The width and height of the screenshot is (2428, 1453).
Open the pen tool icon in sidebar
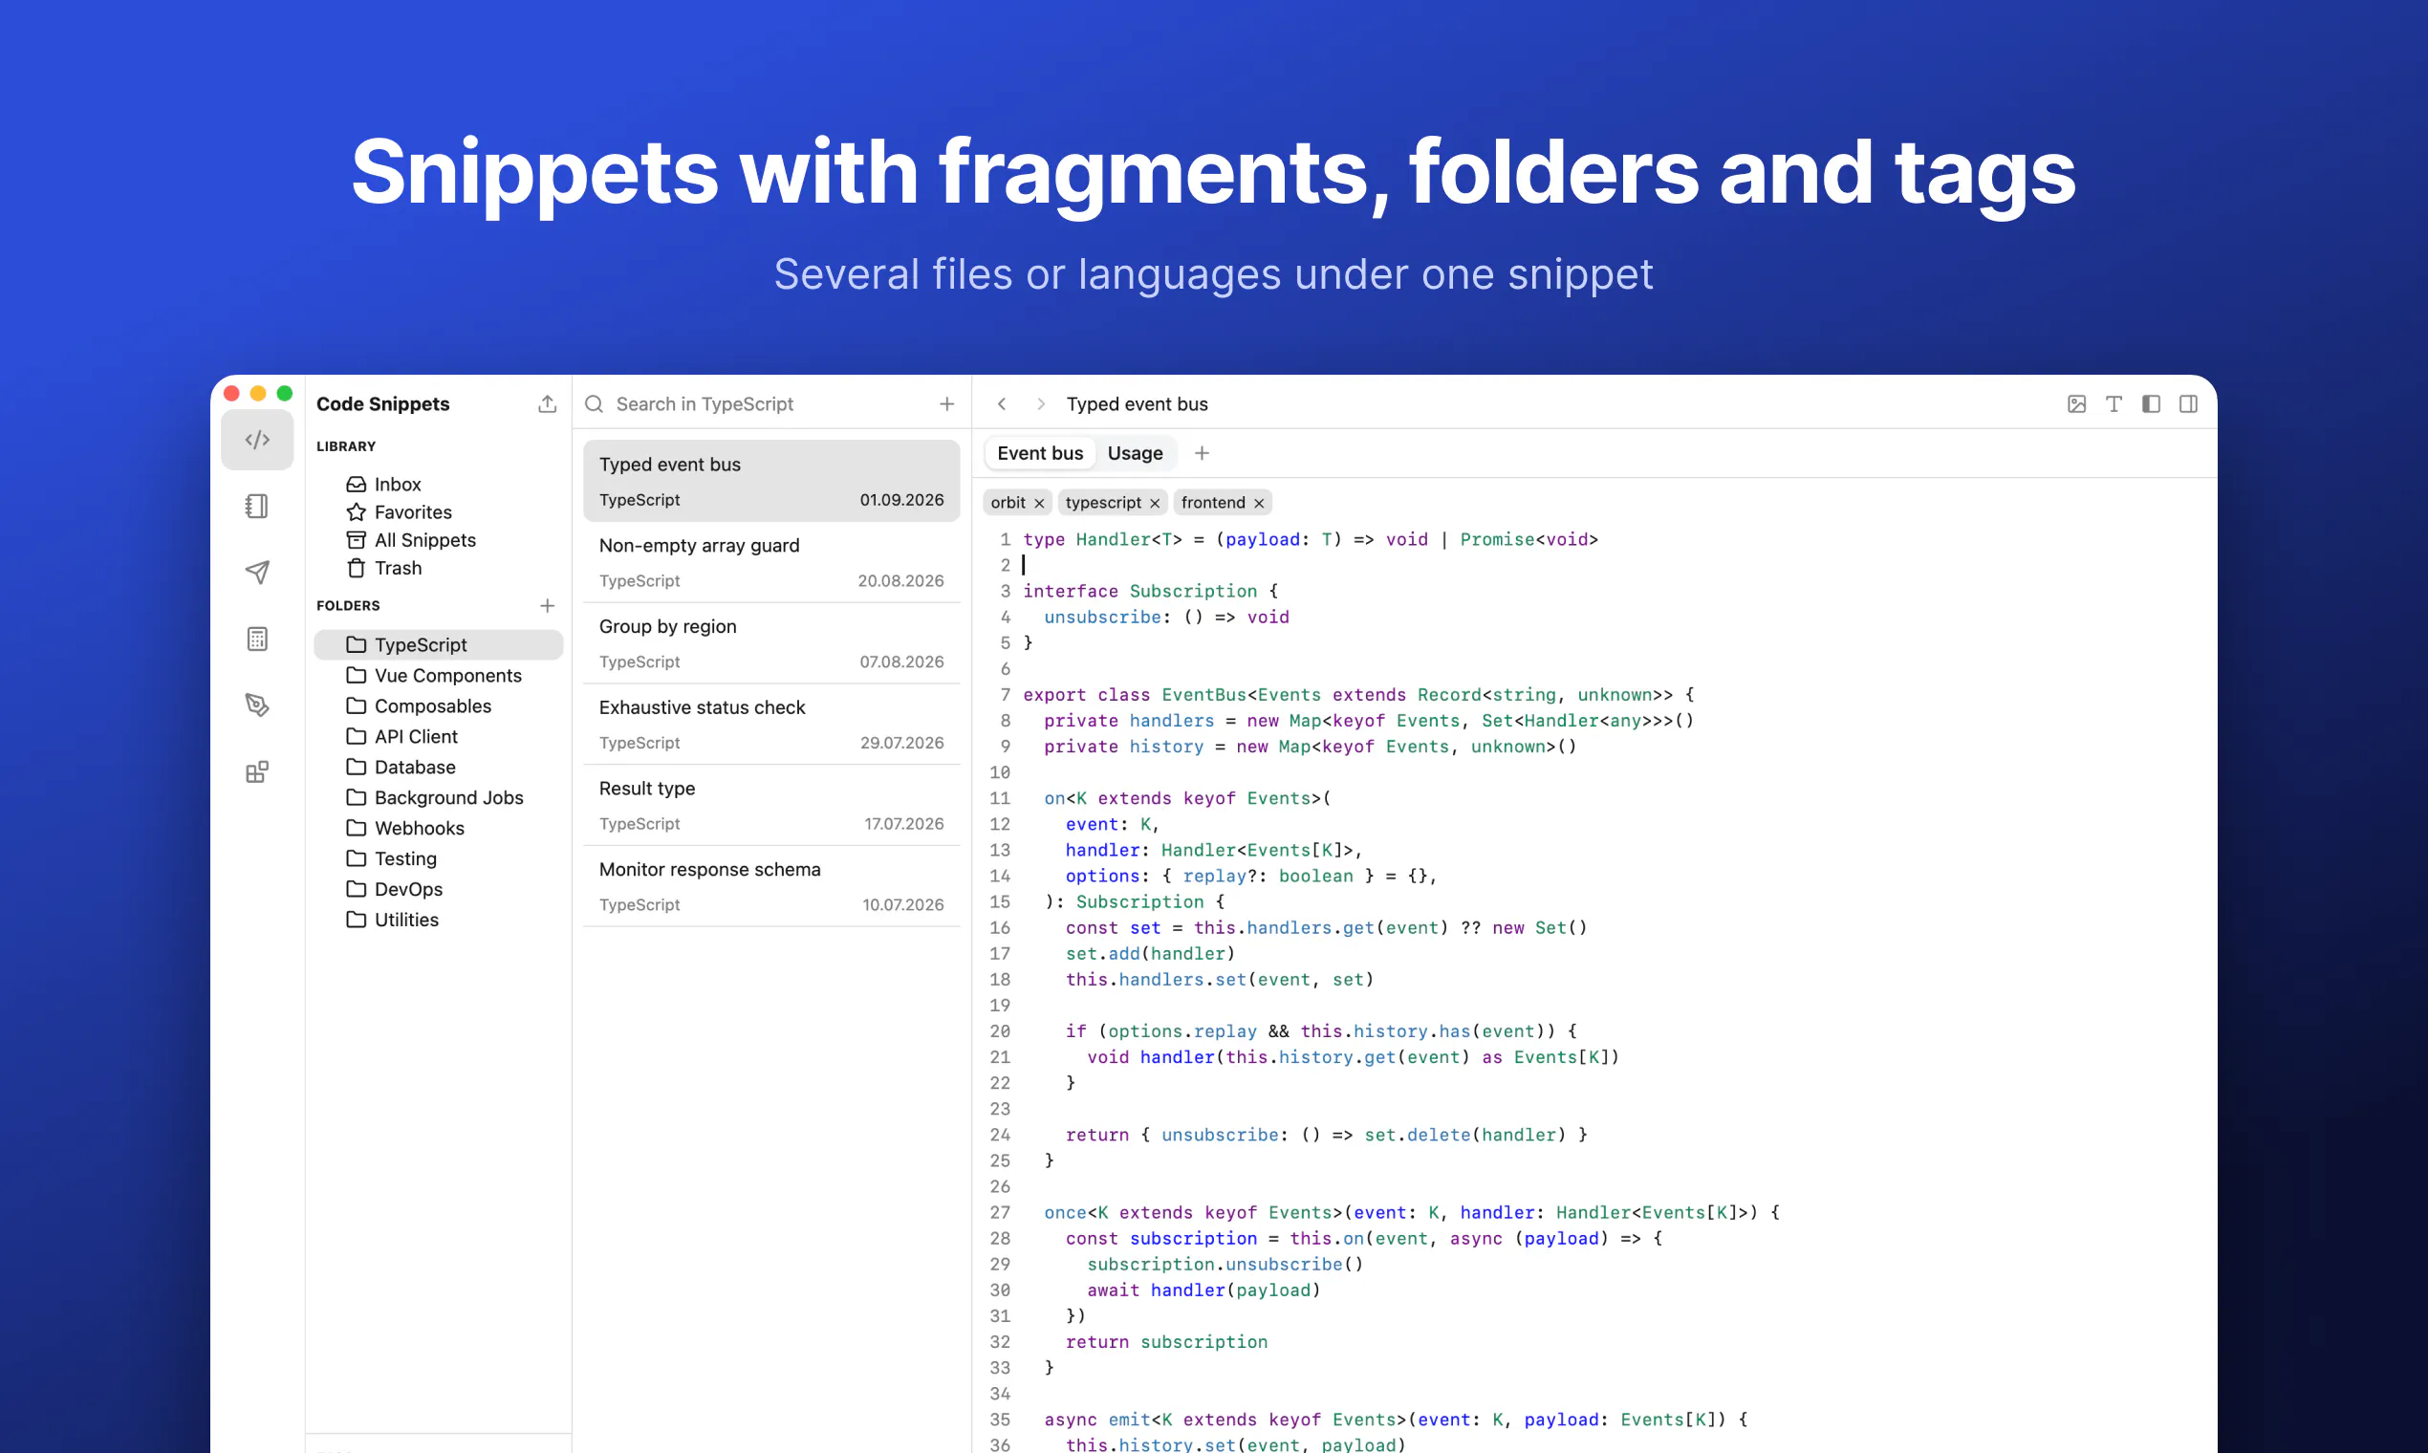pyautogui.click(x=257, y=705)
